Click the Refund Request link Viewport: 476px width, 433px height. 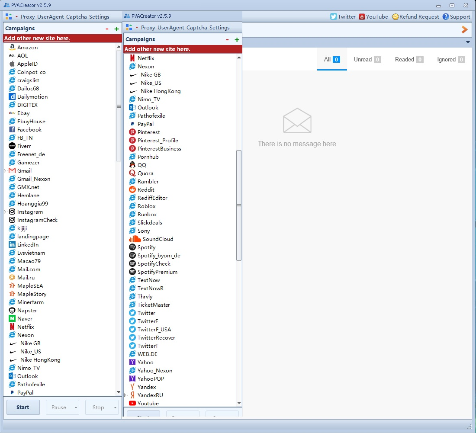(x=415, y=17)
